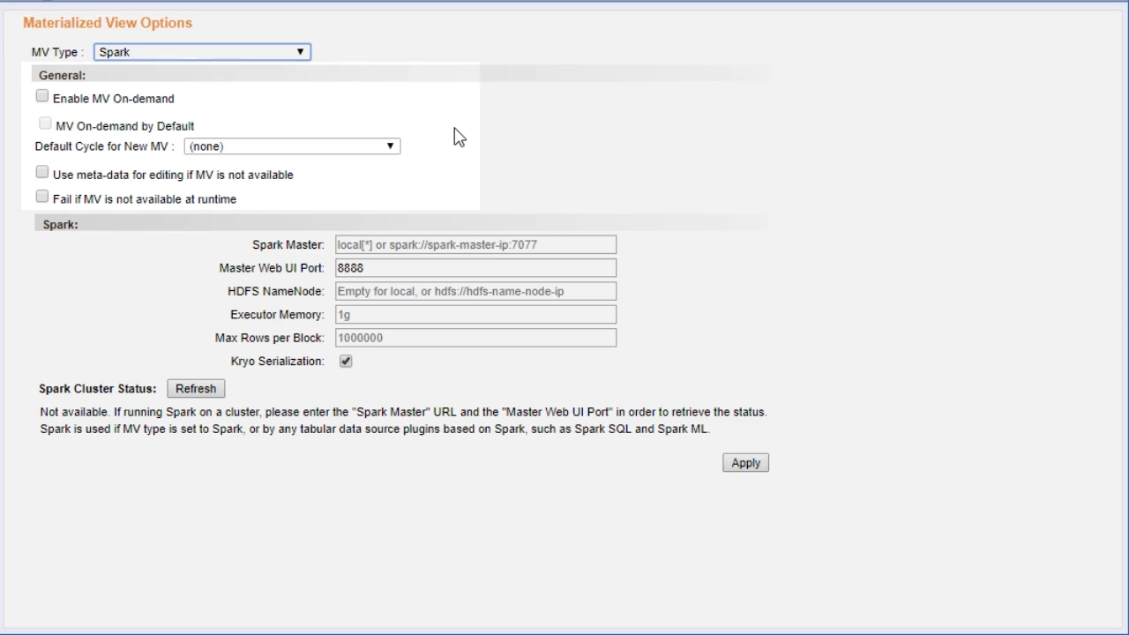This screenshot has width=1129, height=635.
Task: Click the Max Rows per Block: label
Action: tap(269, 338)
